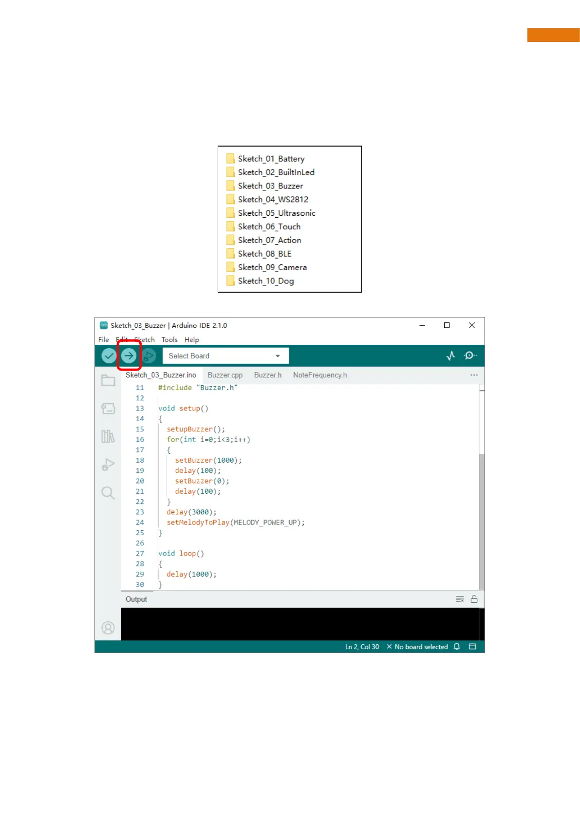Select the Sketch_03_Buzzer folder
The width and height of the screenshot is (580, 820).
point(265,186)
